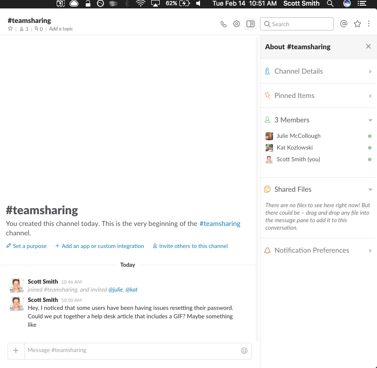Click the AirPlay display menu bar icon

click(x=155, y=4)
